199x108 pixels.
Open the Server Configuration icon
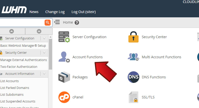(64, 37)
